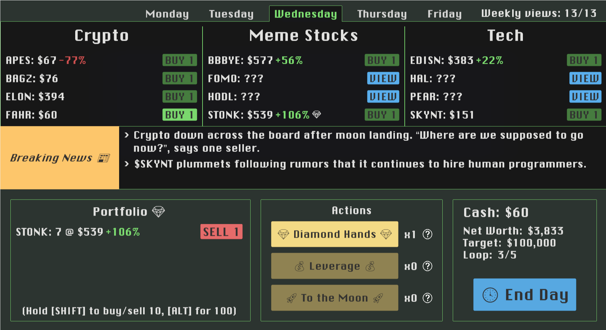Viewport: 606px width, 330px height.
Task: Select the Friday tab
Action: [x=444, y=14]
